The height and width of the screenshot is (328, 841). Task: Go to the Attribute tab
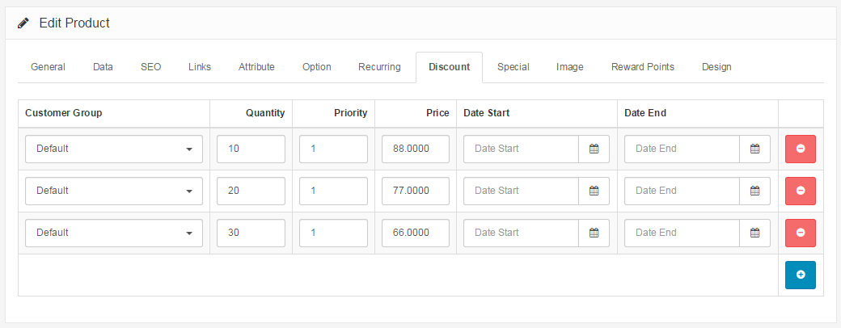pyautogui.click(x=256, y=67)
